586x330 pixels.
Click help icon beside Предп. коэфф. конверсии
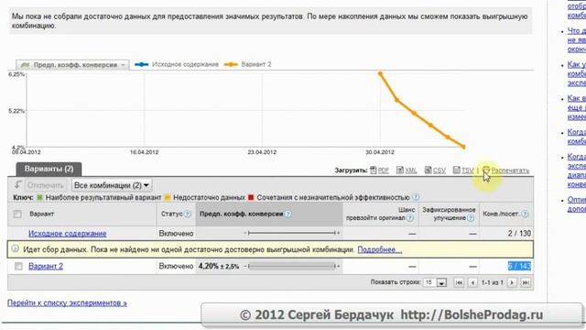point(288,214)
